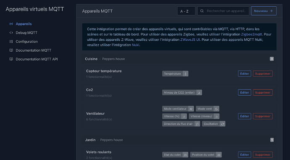The width and height of the screenshot is (290, 160).
Task: Click the Documentation MQTT API book icon
Action: click(x=11, y=59)
